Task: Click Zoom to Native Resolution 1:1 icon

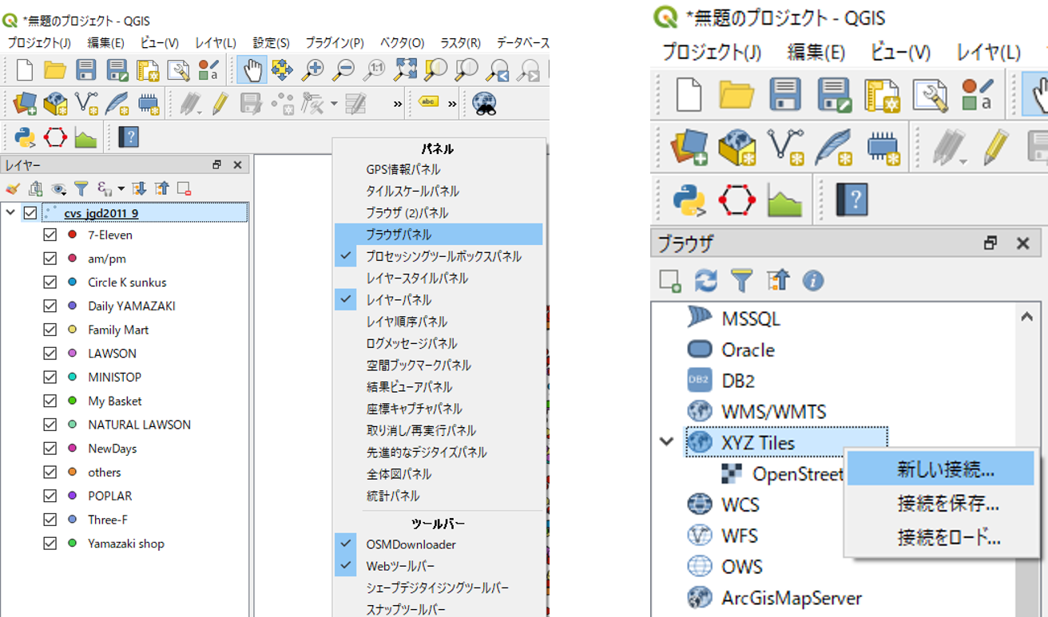Action: click(374, 70)
